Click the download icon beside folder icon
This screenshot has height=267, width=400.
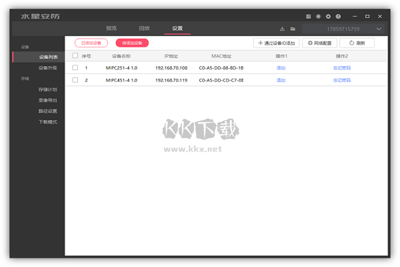point(283,29)
